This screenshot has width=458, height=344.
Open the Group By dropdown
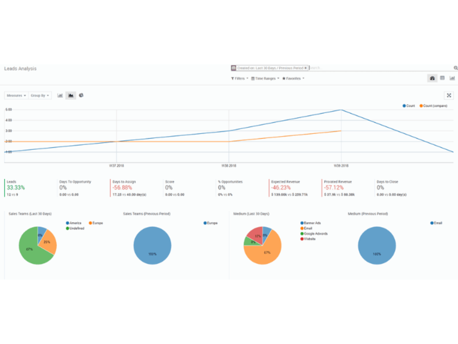(x=40, y=95)
